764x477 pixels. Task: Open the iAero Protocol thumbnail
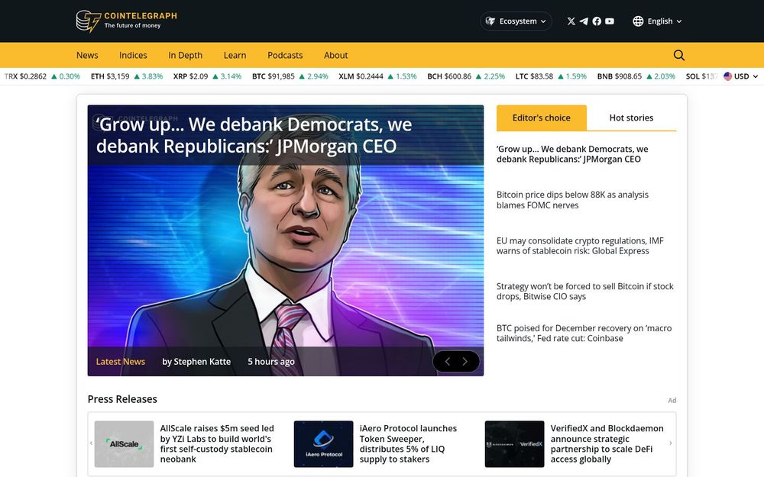323,444
